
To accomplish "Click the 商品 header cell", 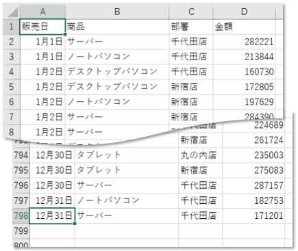I will pos(117,27).
